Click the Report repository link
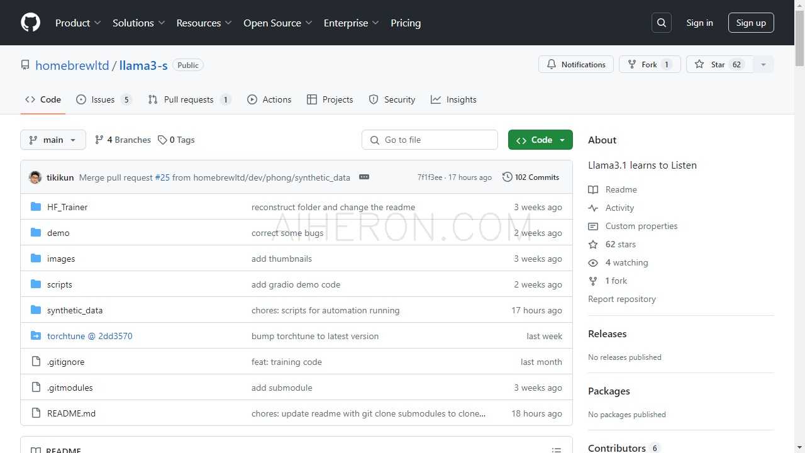The width and height of the screenshot is (805, 453). [622, 299]
